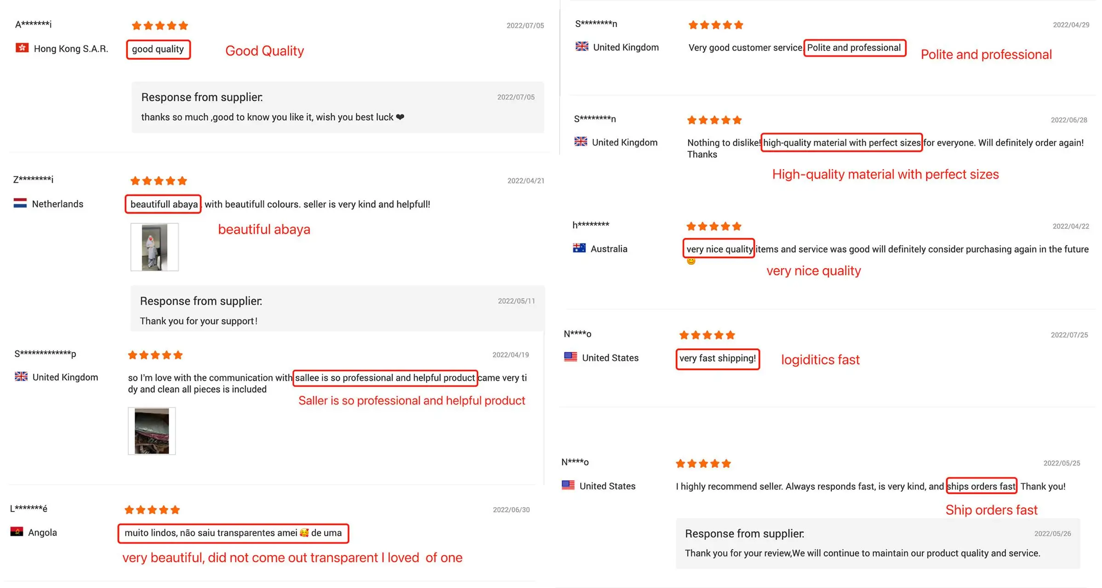Viewport: 1102px width, 588px height.
Task: Click the five-star rating on the Hong Kong review
Action: (160, 25)
